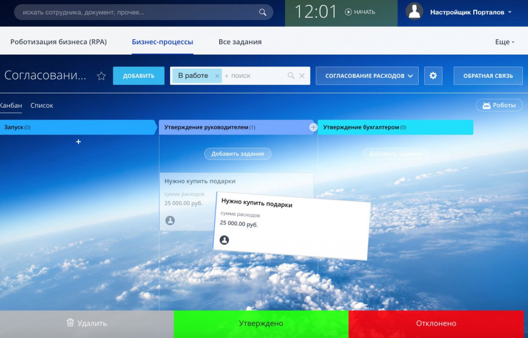The height and width of the screenshot is (338, 528).
Task: Switch to the Список view tab
Action: (42, 105)
